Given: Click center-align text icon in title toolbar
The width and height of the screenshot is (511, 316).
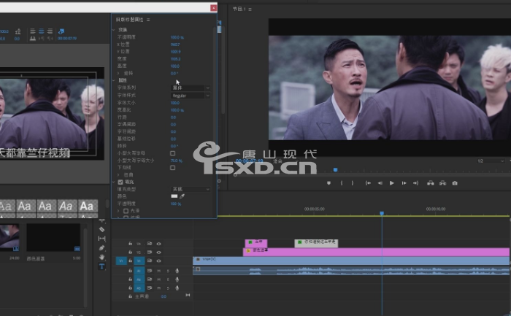Looking at the screenshot, I should 42,31.
